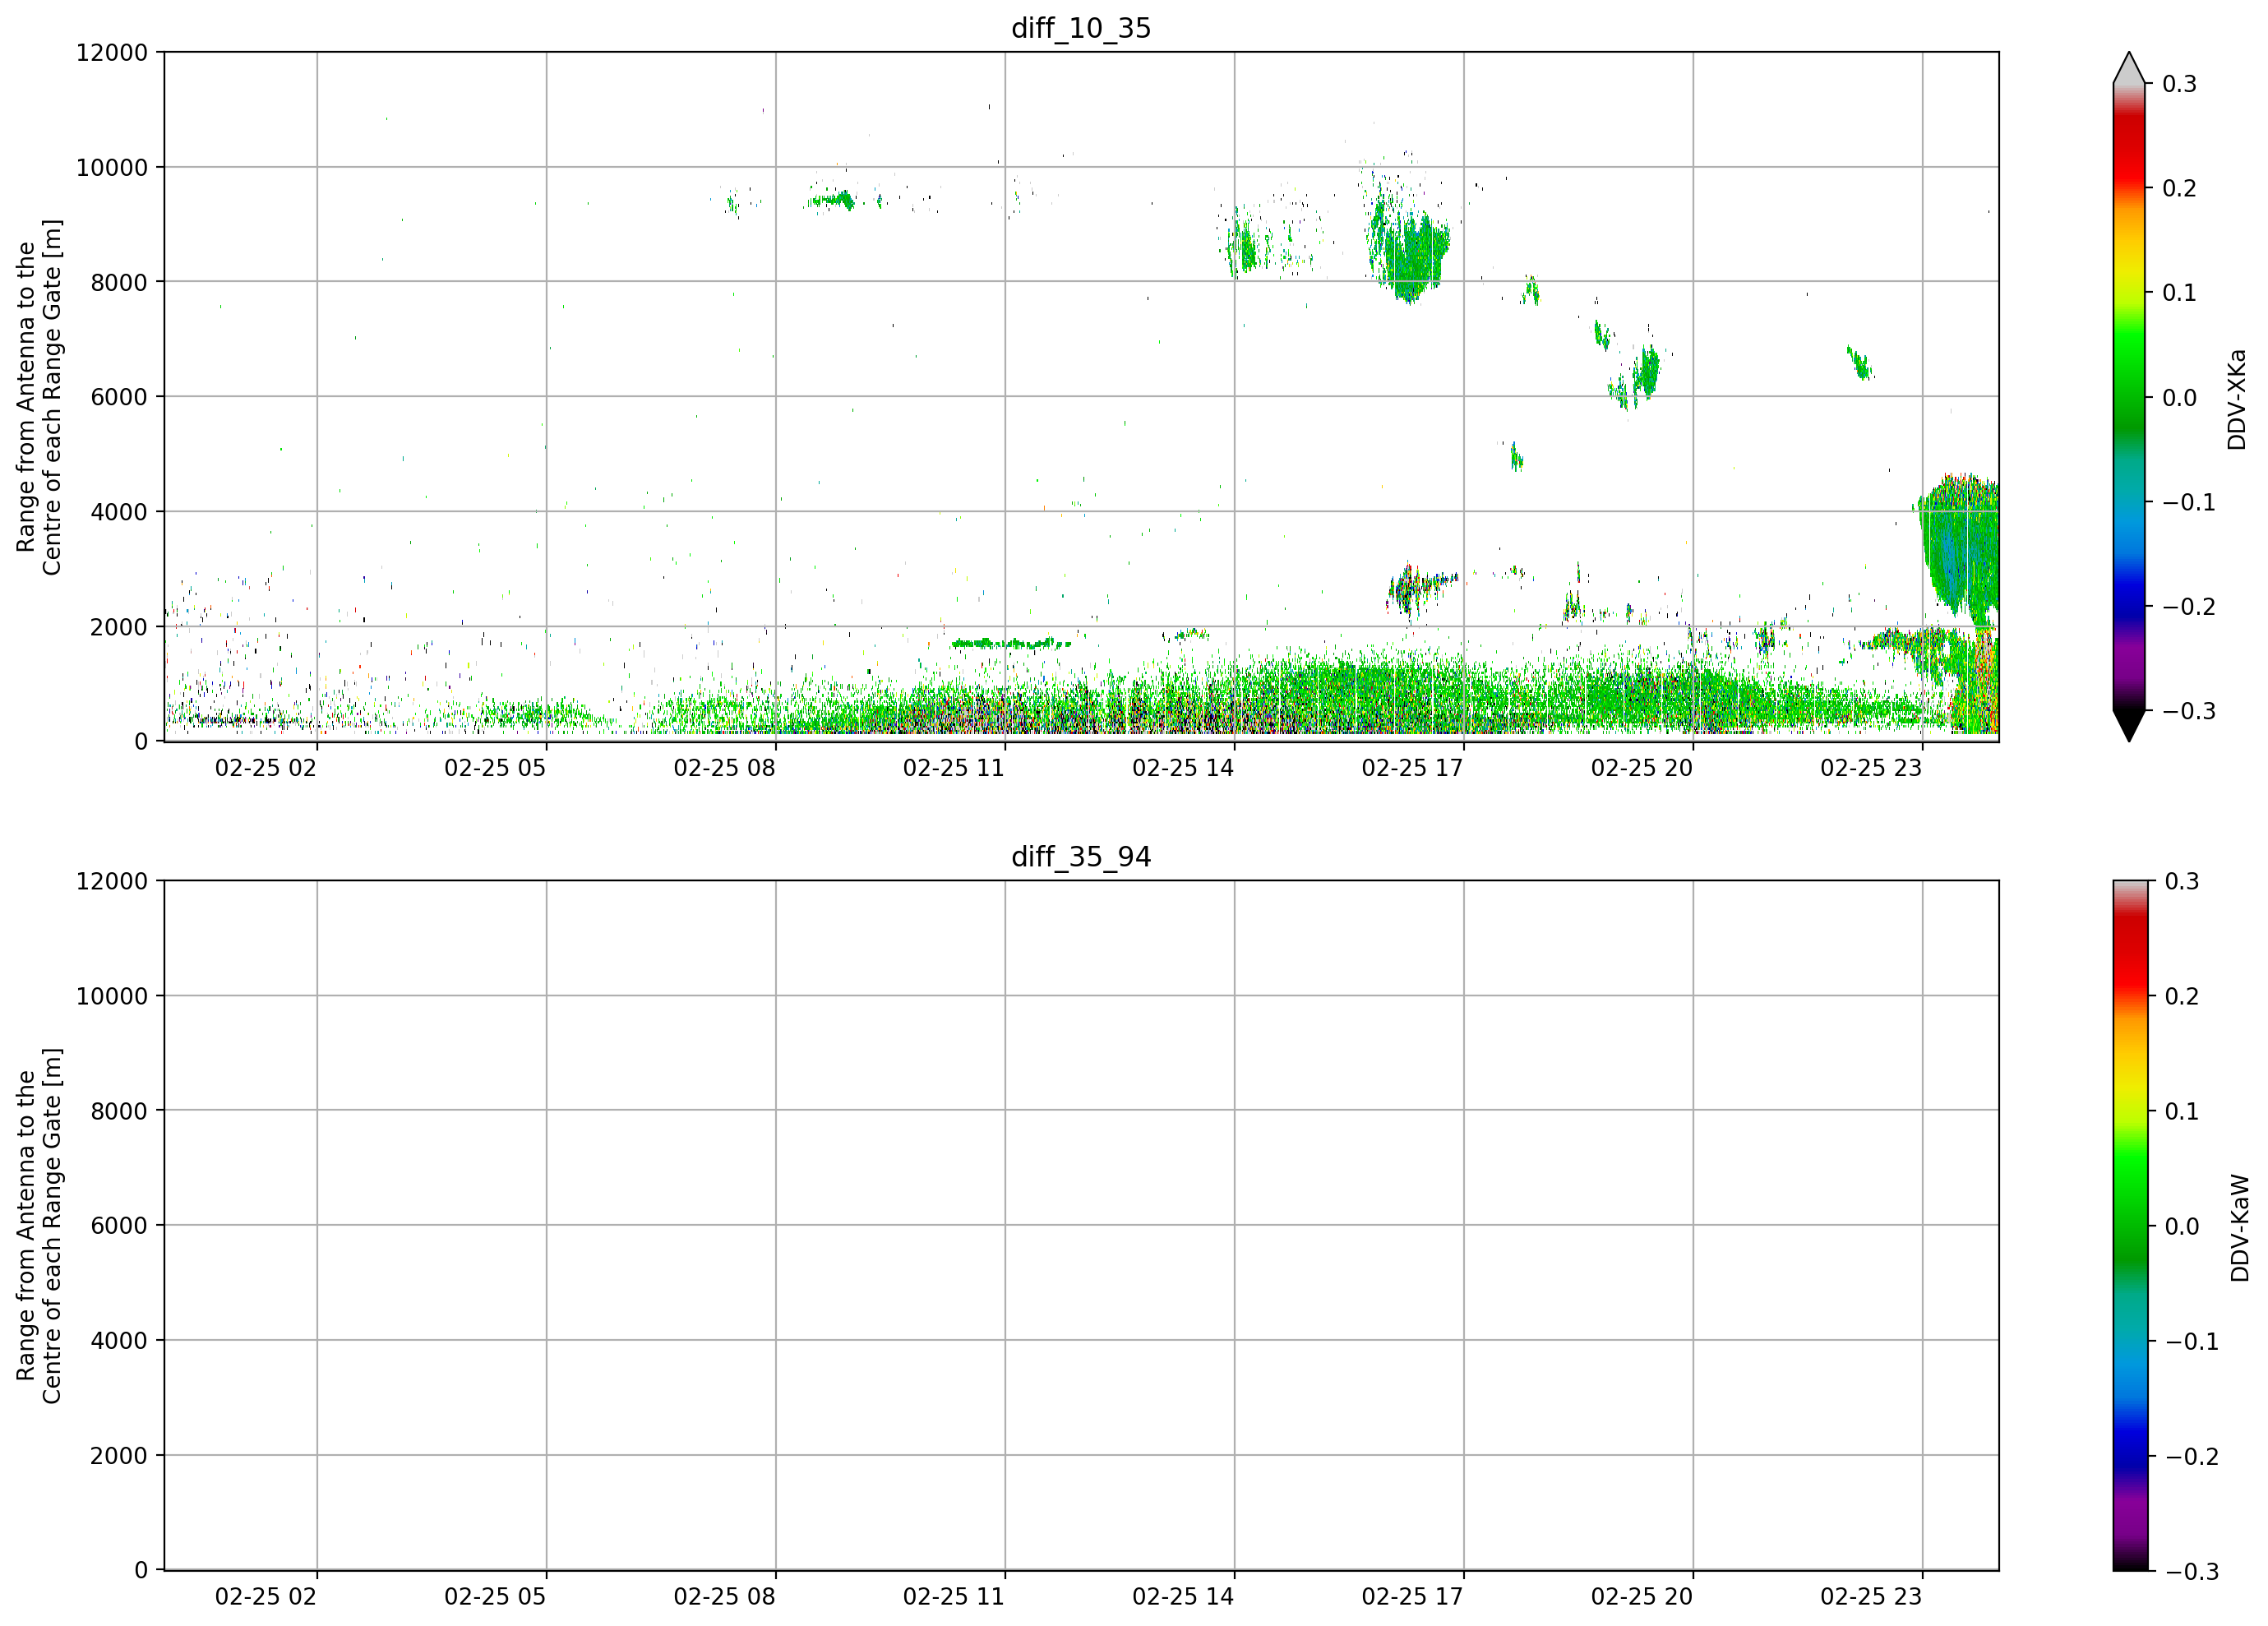
Task: Click the 12000 y-axis label on top plot
Action: point(112,52)
